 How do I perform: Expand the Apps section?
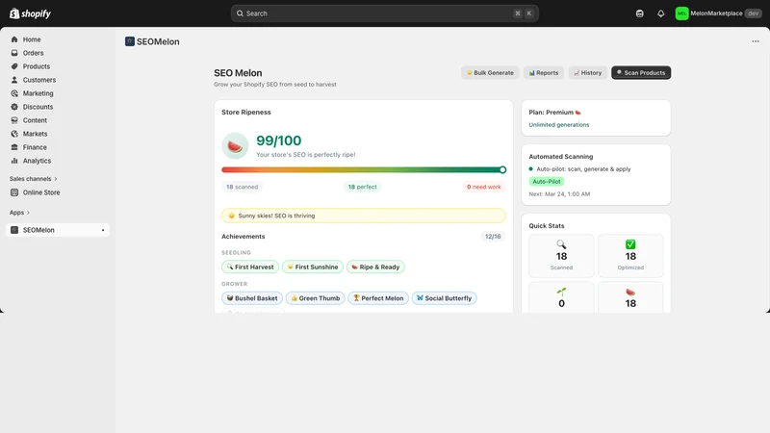point(19,213)
